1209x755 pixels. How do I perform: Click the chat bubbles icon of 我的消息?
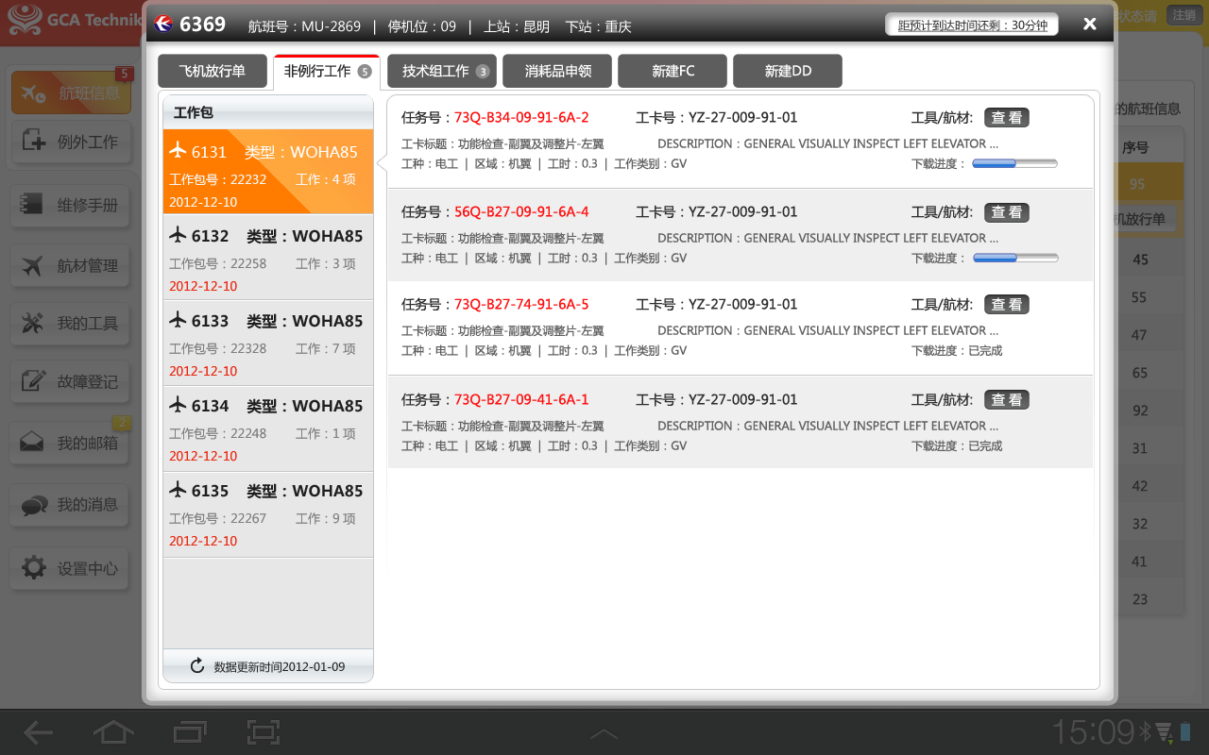[x=33, y=505]
